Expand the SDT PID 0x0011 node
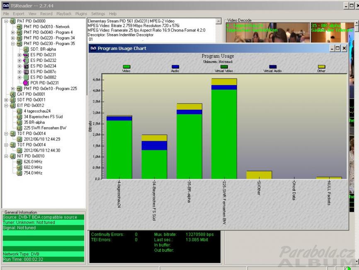Viewport: 359px width, 270px height. pos(6,100)
